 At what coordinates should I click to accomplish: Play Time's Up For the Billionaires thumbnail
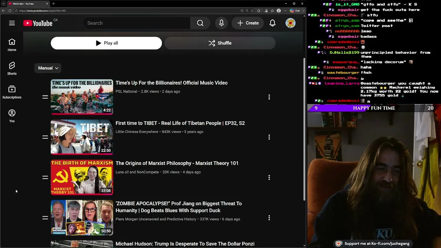[x=82, y=97]
